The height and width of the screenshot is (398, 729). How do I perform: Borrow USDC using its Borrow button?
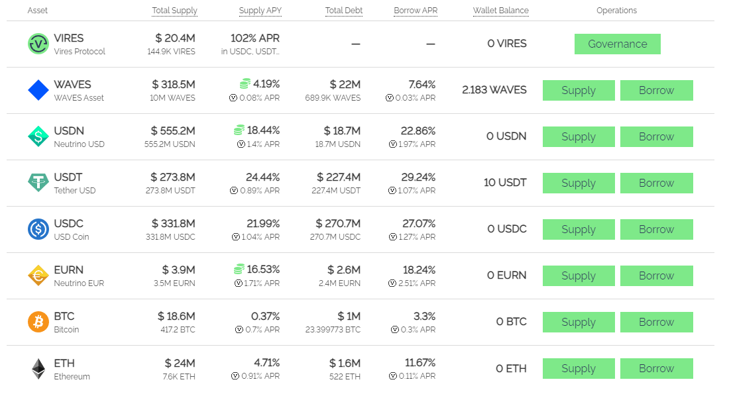(656, 229)
